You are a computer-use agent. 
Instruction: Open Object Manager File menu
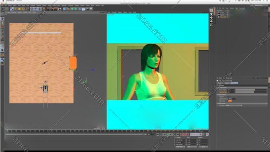coord(220,8)
